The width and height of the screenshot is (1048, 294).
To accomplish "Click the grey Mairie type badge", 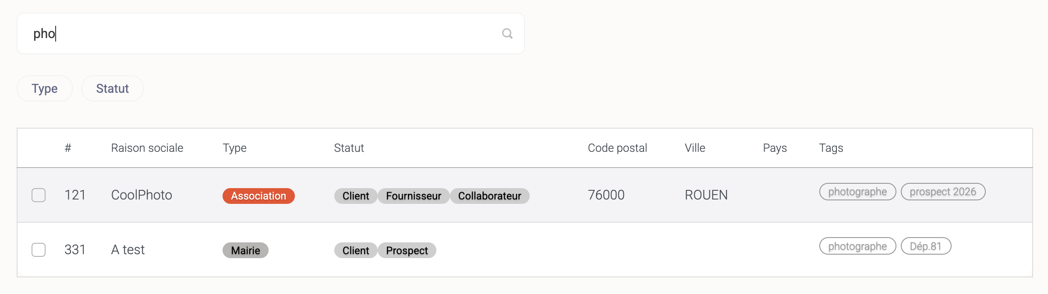I will pos(245,251).
